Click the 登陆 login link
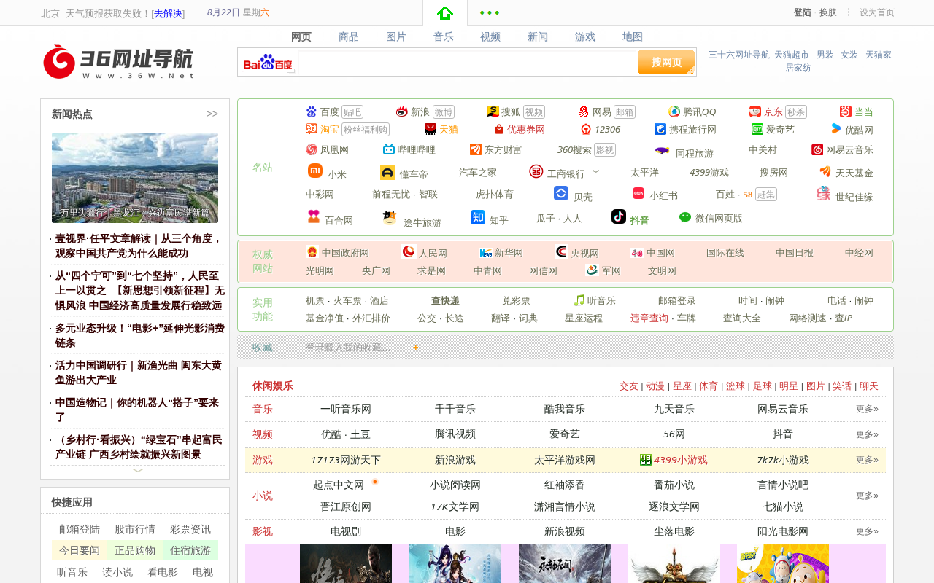Screen dimensions: 934x583 click(x=803, y=12)
